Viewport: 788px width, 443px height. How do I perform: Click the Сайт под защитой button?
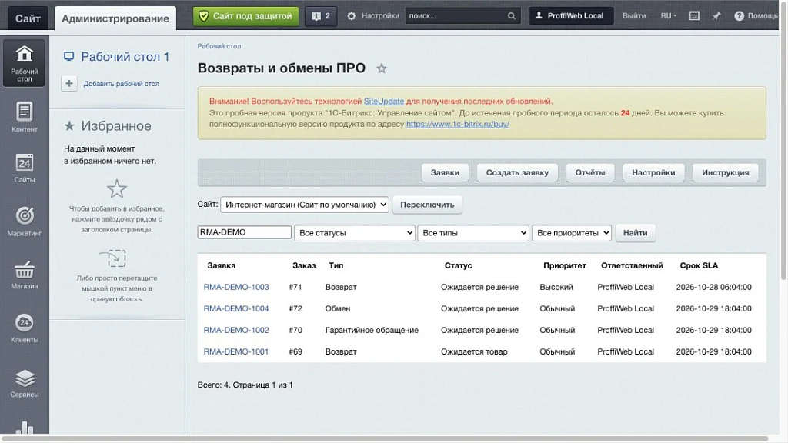point(245,16)
